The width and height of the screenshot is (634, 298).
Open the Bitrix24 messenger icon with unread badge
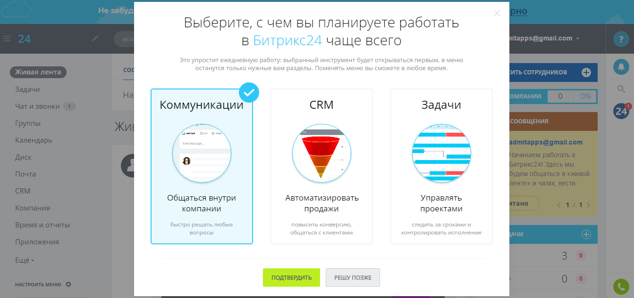[620, 111]
